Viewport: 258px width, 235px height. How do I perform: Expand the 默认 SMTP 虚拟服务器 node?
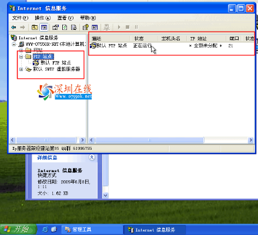[x=21, y=69]
